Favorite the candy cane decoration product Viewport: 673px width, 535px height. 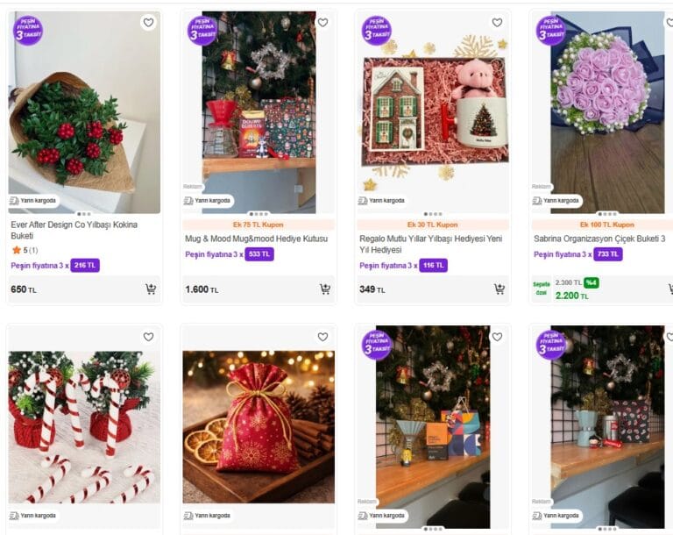coord(148,337)
